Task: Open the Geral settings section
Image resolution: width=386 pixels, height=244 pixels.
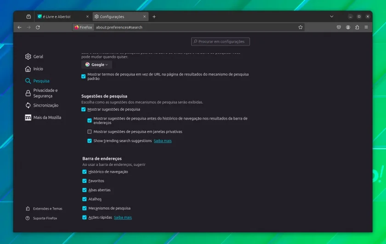Action: coord(38,57)
